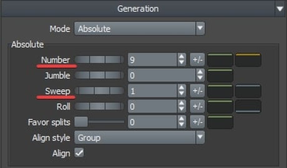Open the Mode dropdown set to Absolute
Viewport: 287px width, 168px height.
(x=139, y=29)
